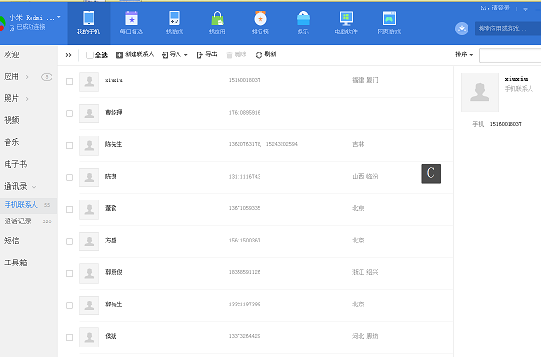This screenshot has height=357, width=541.
Task: Open the 我的手机 tab icon
Action: (x=89, y=18)
